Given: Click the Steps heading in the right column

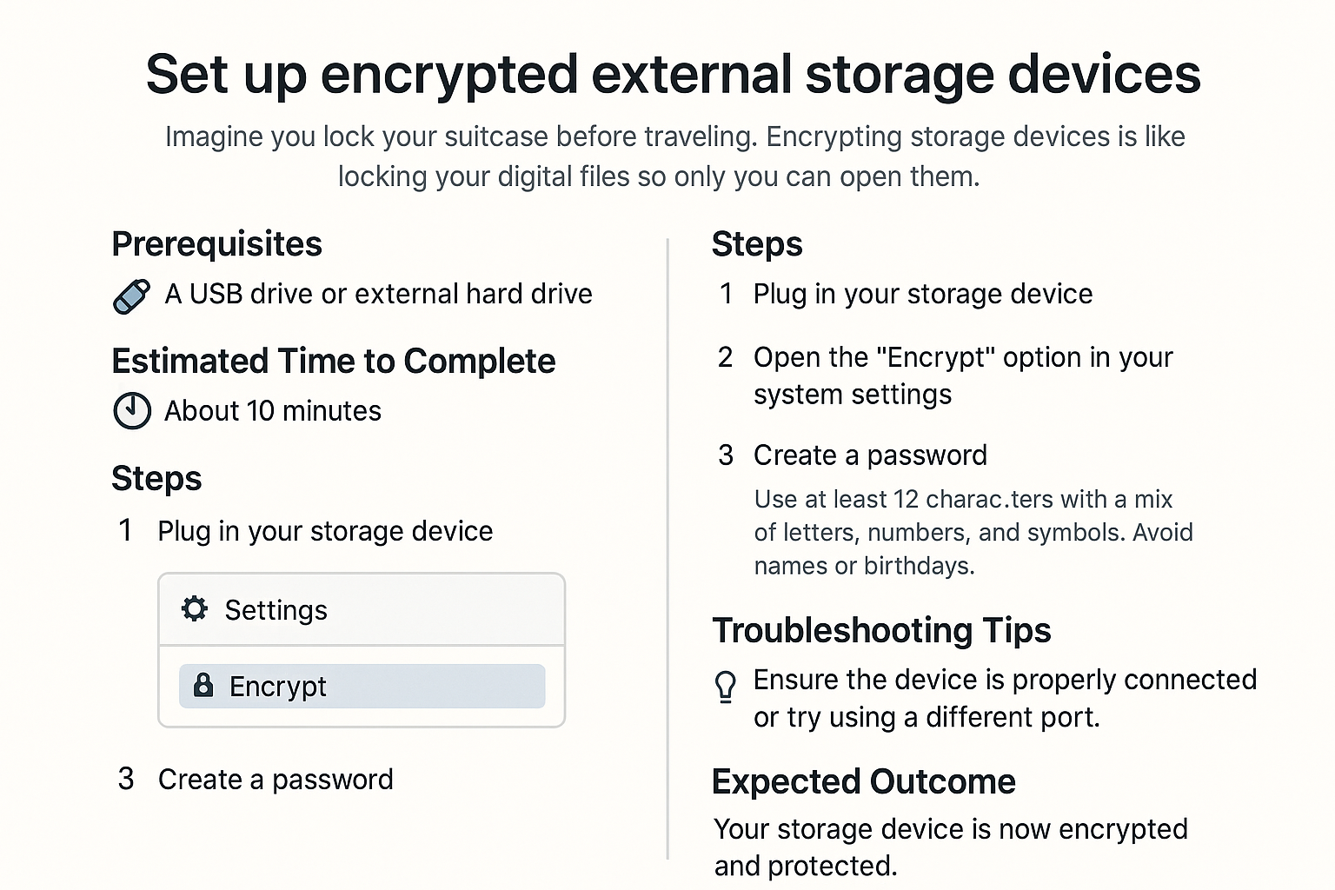Looking at the screenshot, I should click(757, 244).
